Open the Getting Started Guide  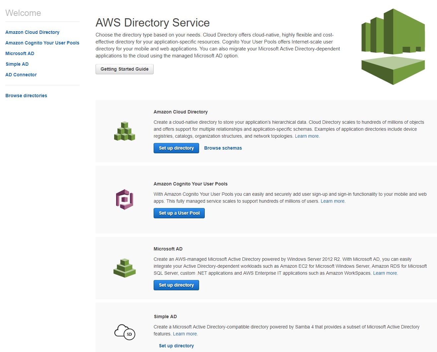(x=124, y=69)
